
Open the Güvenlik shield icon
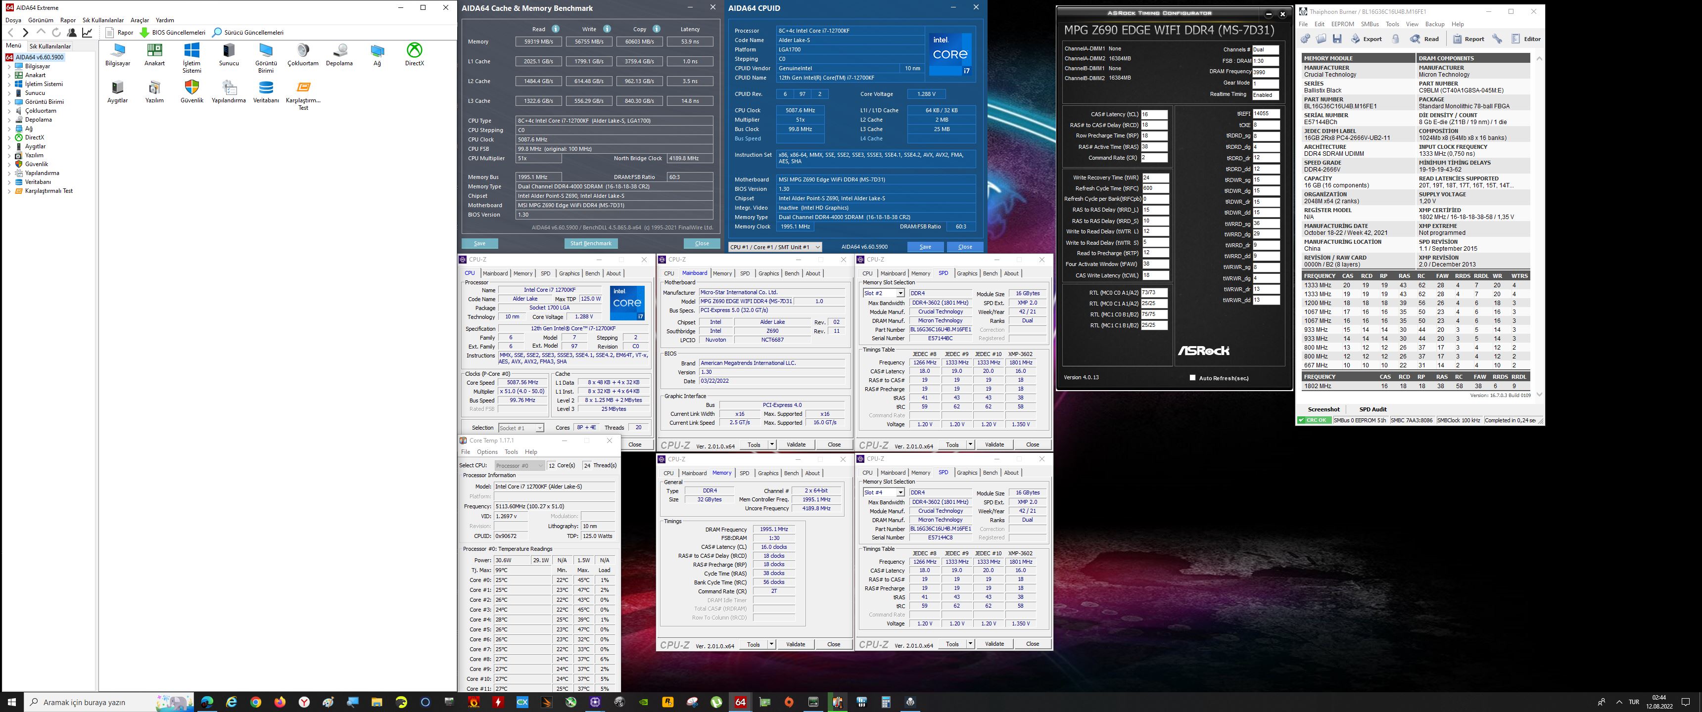click(x=191, y=92)
